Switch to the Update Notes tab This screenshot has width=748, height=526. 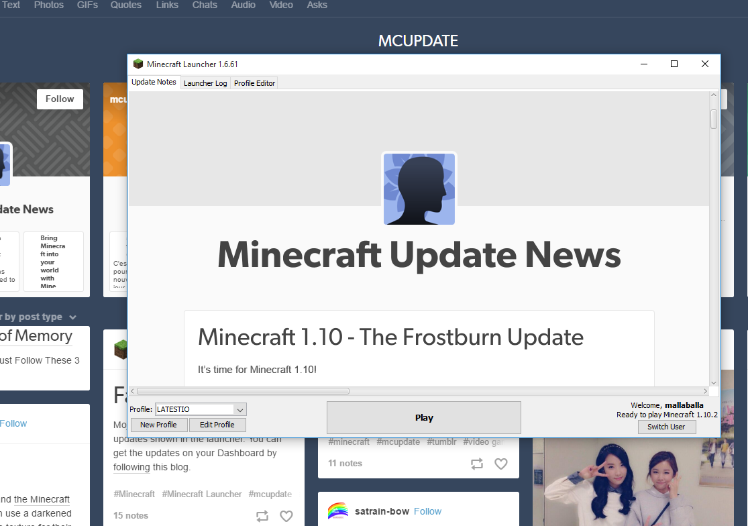click(154, 82)
